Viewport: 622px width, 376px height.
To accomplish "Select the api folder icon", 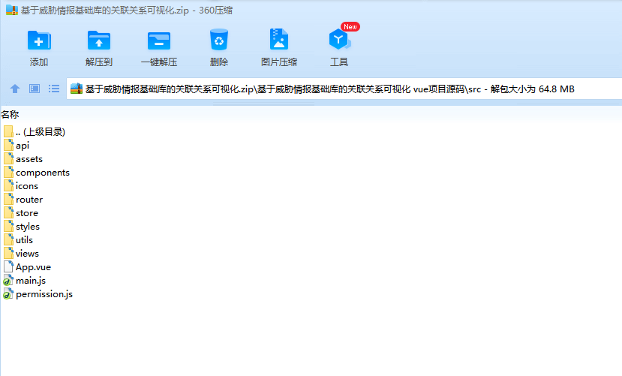I will click(x=8, y=145).
